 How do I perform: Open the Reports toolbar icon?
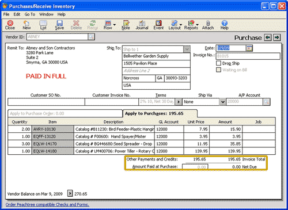(191, 25)
